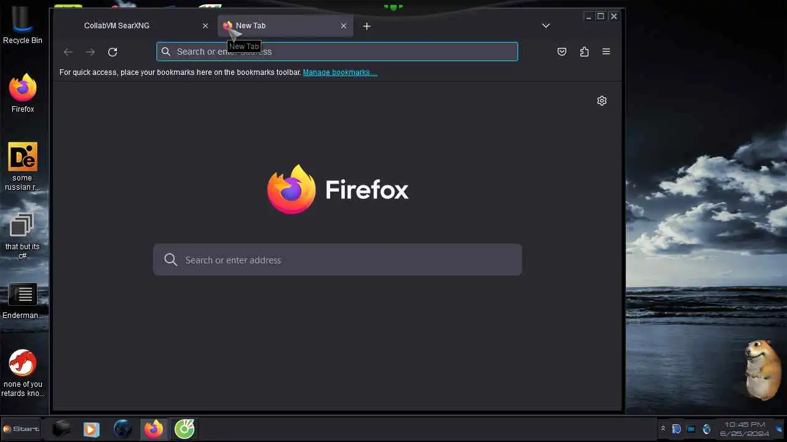This screenshot has height=442, width=787.
Task: Activate the Firefox taskbar button
Action: pos(154,429)
